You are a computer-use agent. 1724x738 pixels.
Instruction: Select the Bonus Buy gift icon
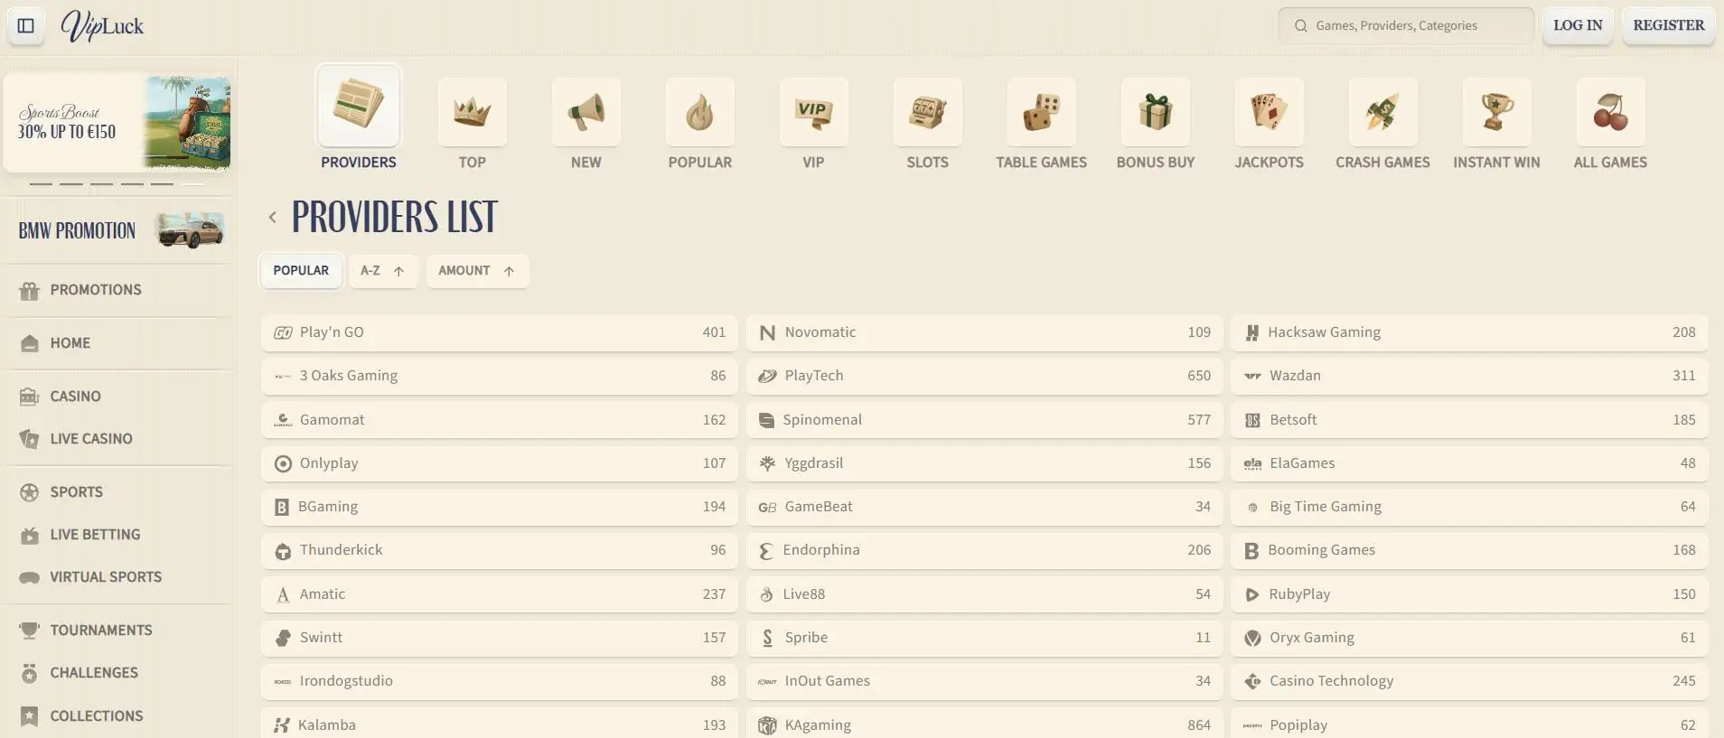coord(1155,112)
